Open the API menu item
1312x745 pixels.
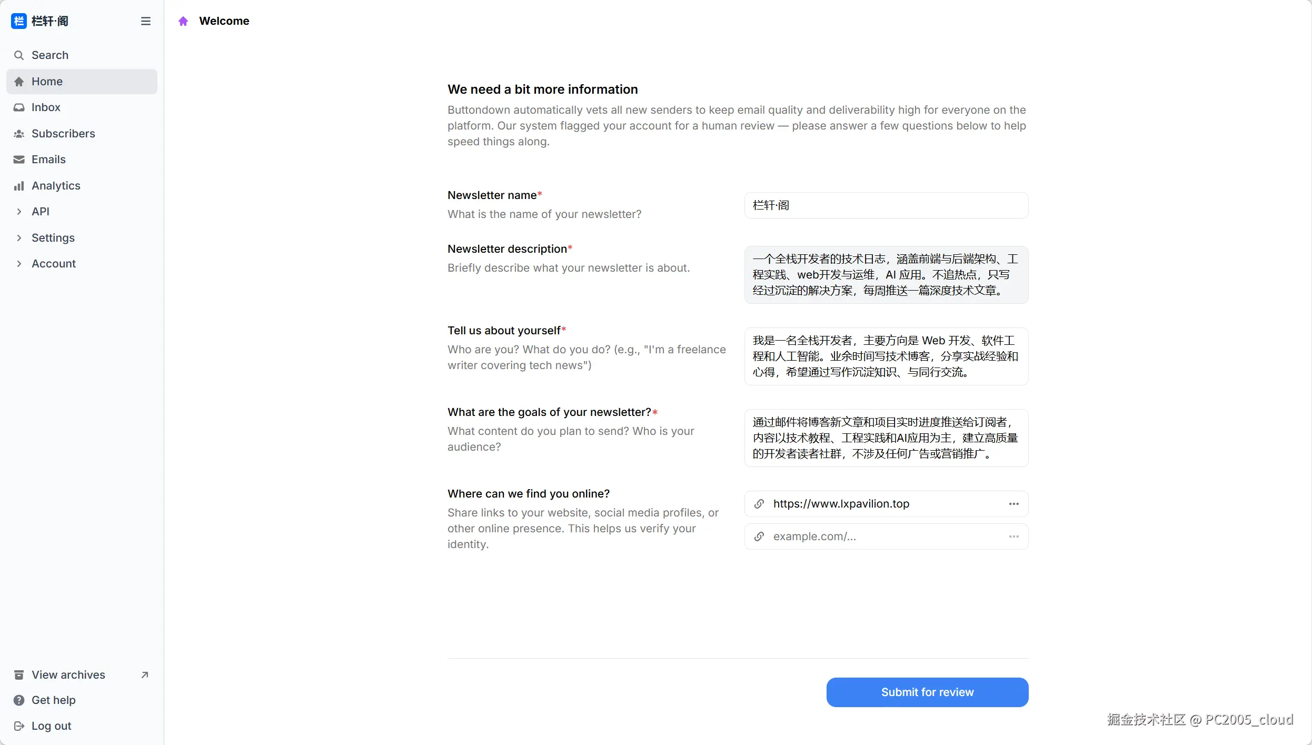click(x=82, y=212)
